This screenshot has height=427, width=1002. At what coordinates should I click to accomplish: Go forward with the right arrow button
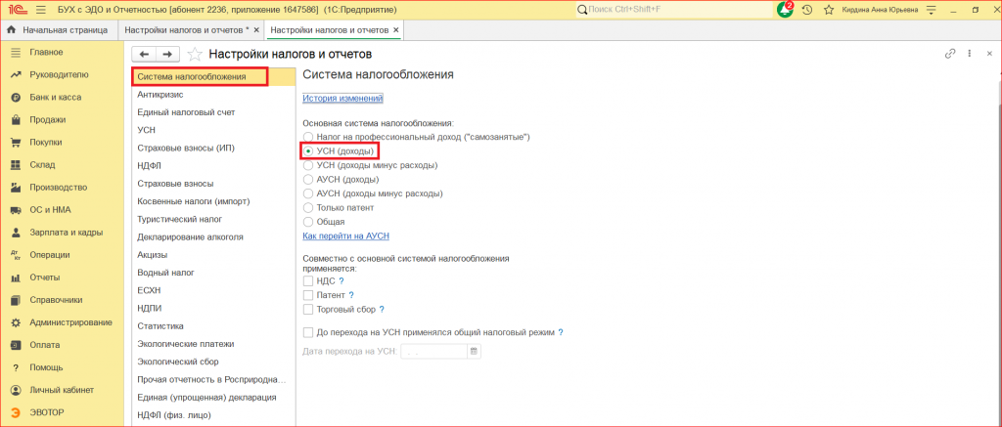(167, 55)
